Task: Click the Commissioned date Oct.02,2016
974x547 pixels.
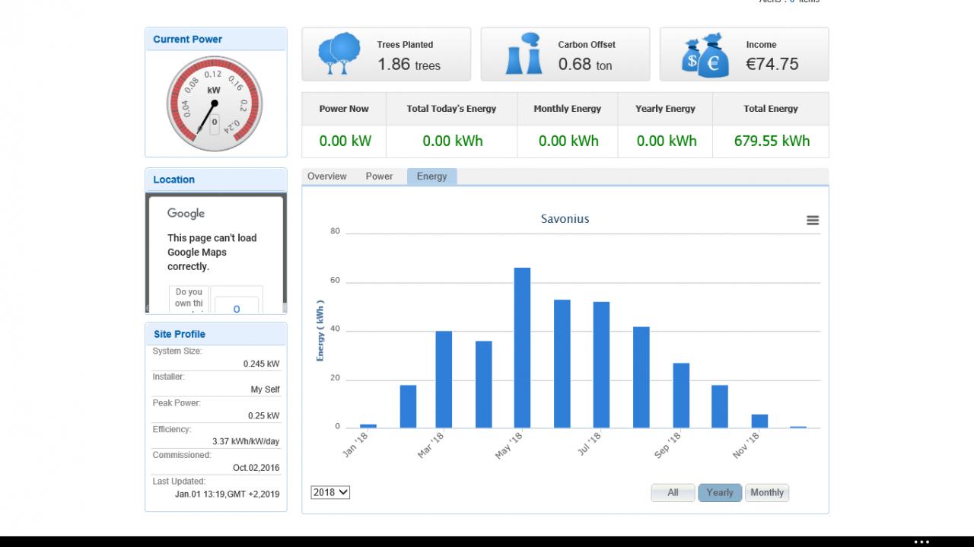Action: [x=256, y=468]
